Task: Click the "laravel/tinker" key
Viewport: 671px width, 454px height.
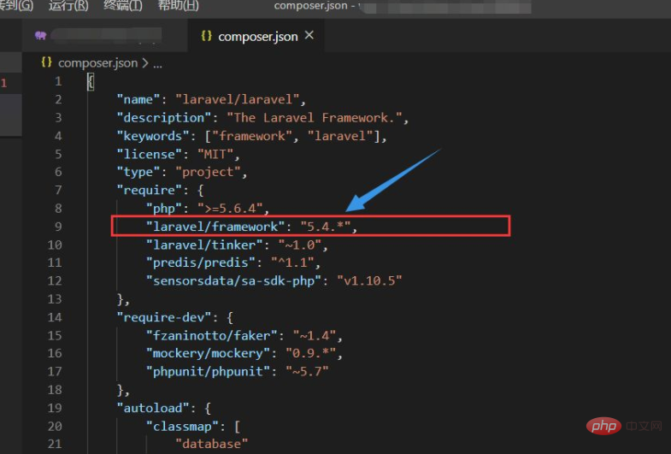Action: coord(204,245)
